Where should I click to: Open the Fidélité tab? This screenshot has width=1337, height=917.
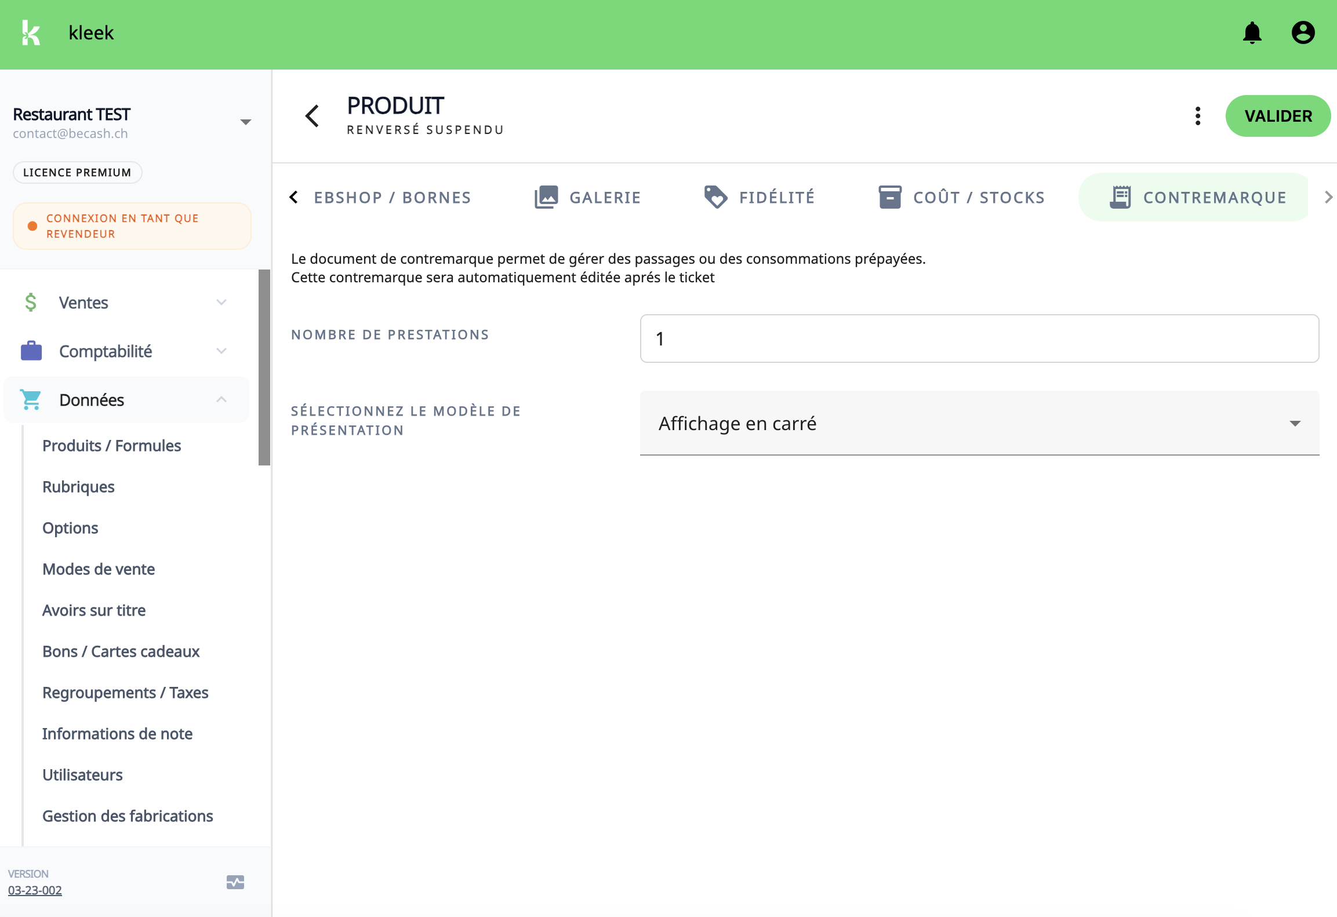(x=760, y=197)
